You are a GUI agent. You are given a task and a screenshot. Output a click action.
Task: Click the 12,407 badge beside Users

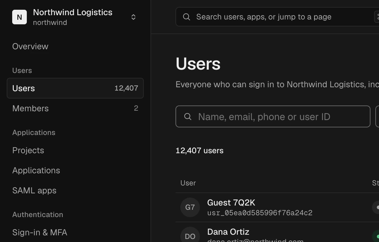coord(126,88)
